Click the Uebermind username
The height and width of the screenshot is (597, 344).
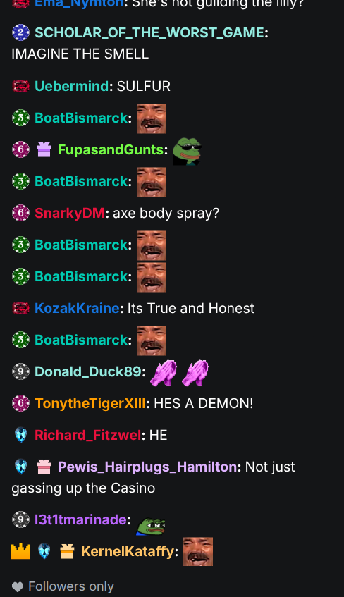[72, 86]
